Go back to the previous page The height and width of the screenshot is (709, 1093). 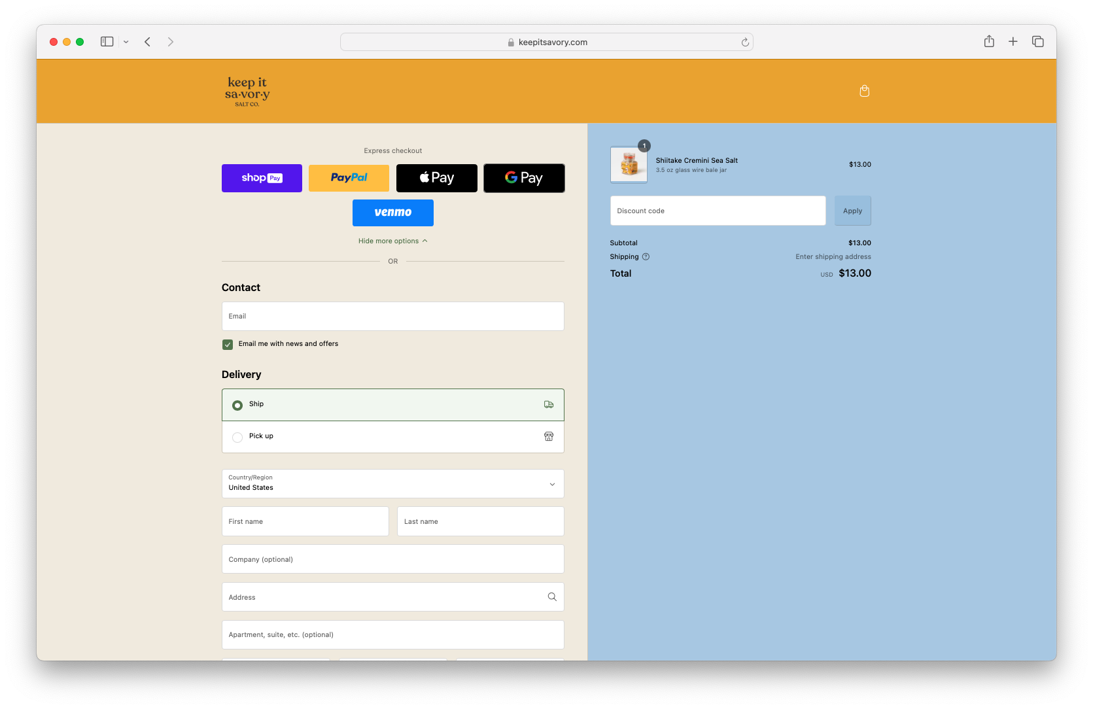tap(148, 42)
